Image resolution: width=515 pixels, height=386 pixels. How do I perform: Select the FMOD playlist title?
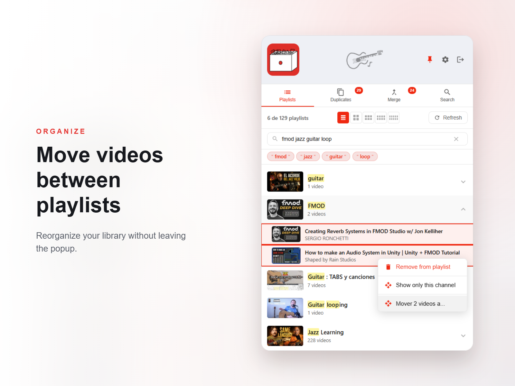pyautogui.click(x=316, y=206)
